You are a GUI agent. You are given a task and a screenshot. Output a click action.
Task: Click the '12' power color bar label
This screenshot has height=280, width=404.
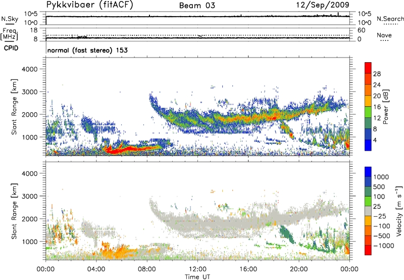pyautogui.click(x=377, y=118)
